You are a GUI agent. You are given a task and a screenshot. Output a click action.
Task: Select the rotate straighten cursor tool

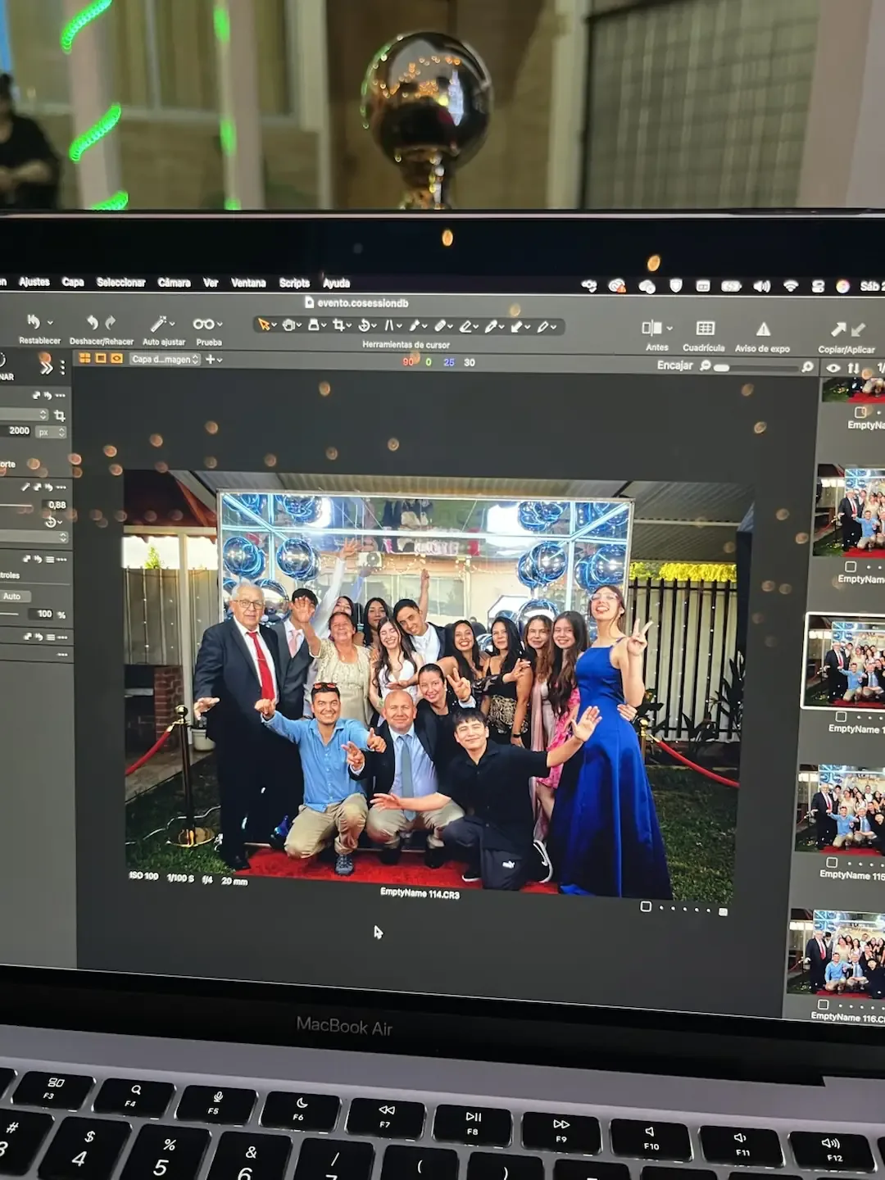364,325
